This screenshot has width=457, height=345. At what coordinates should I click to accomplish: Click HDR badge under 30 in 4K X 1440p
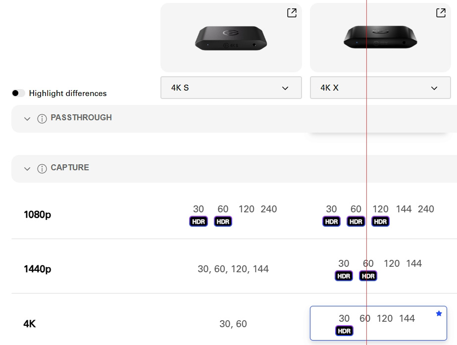point(344,276)
